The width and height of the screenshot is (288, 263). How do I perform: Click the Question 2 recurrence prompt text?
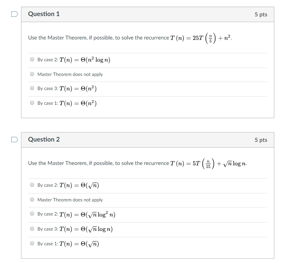[x=137, y=163]
